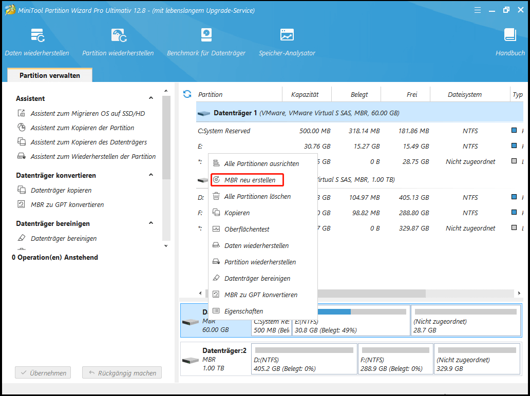Open Speicher-Analysator tool

[287, 43]
